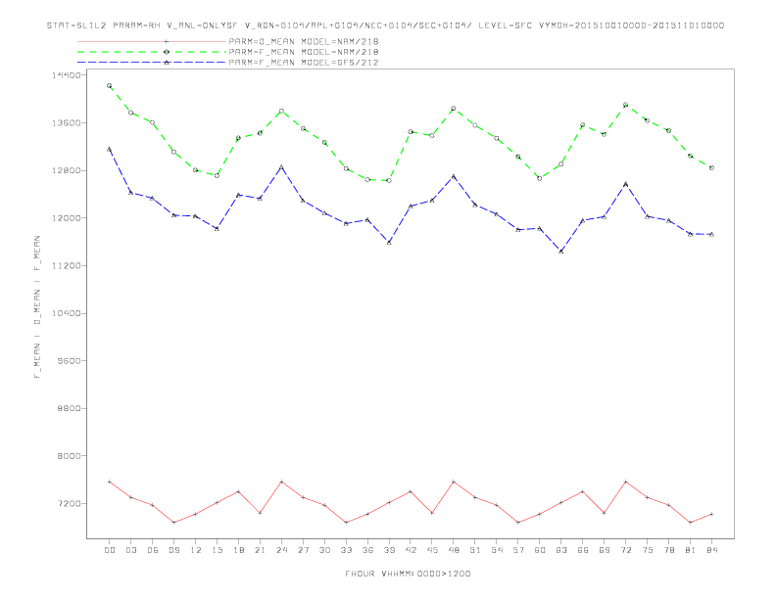
Task: Click y-axis label 11200
Action: [x=67, y=266]
